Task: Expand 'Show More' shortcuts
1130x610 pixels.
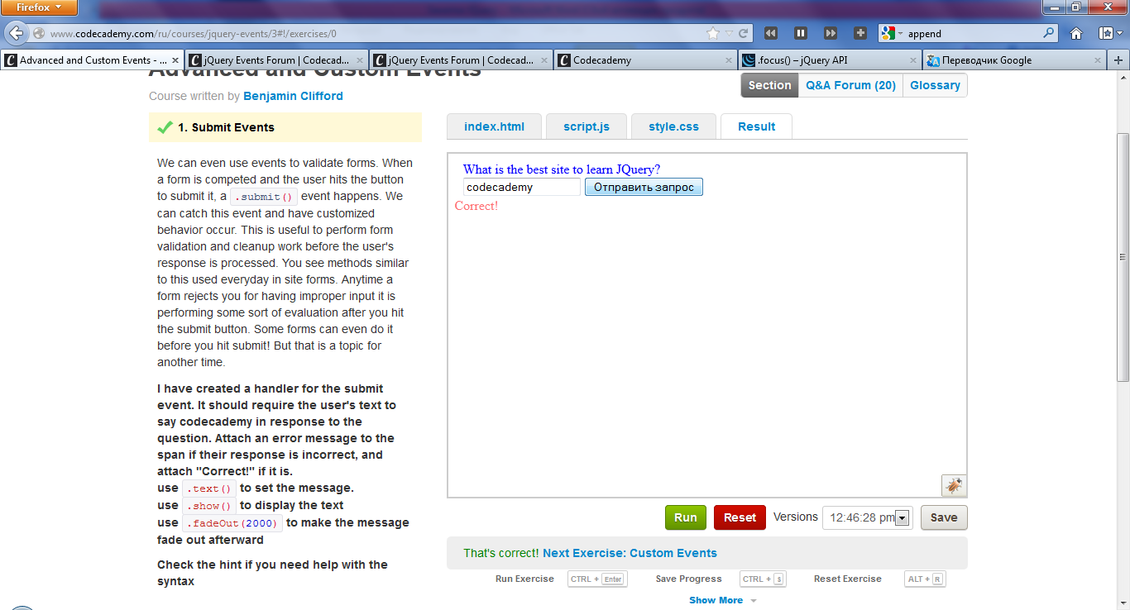Action: point(722,600)
